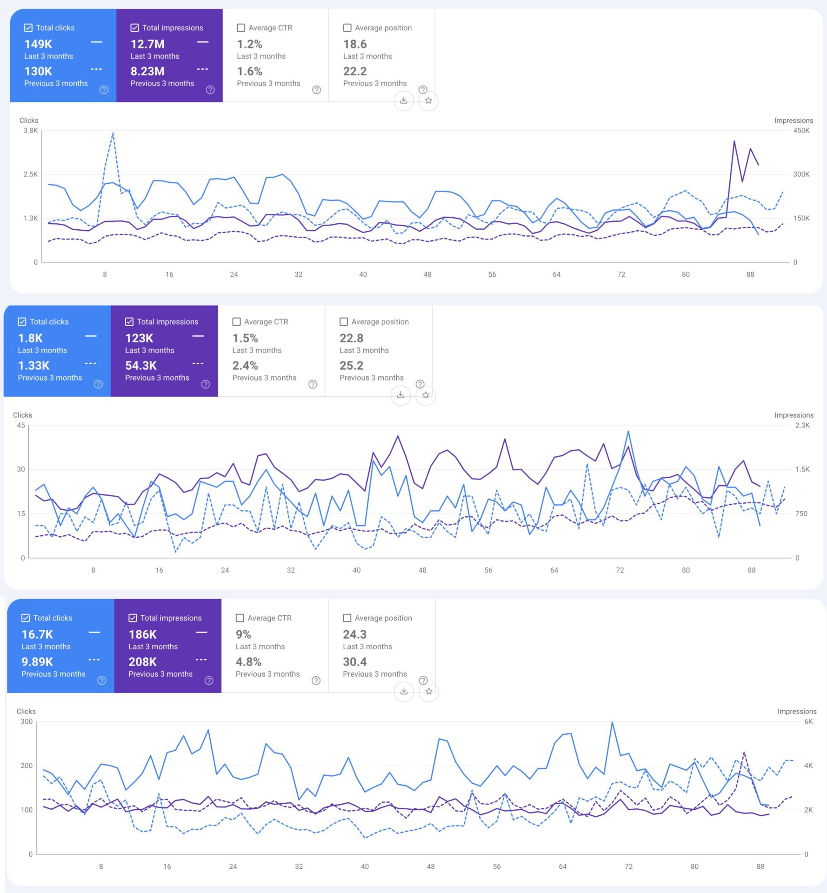Select the 9% Average CTR card
Screen dimensions: 827x893
pyautogui.click(x=274, y=644)
